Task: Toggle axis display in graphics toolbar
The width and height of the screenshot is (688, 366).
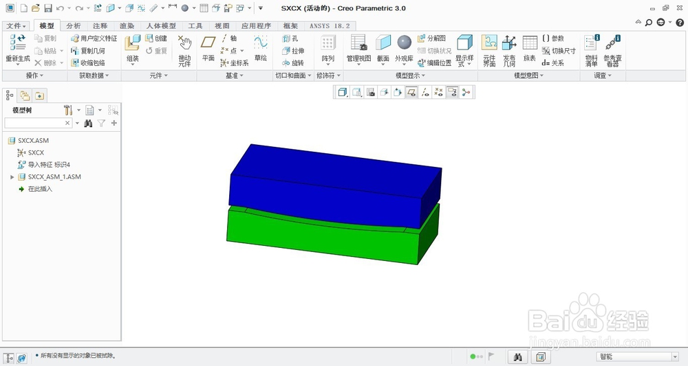Action: click(424, 92)
